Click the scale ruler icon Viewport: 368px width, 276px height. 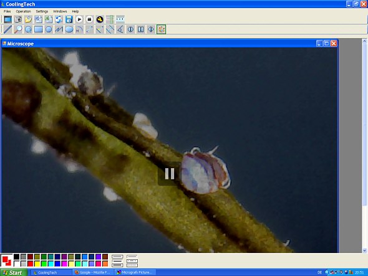pos(120,19)
